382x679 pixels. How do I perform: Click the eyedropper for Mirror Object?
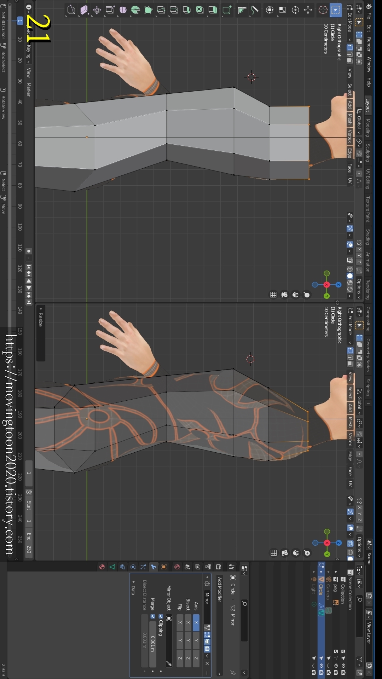pos(169,664)
